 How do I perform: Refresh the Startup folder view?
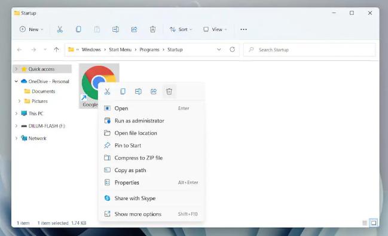232,50
